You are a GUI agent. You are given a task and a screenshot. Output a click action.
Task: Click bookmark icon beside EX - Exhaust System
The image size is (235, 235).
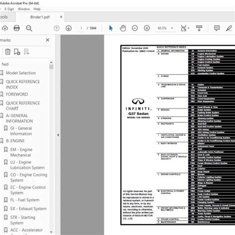point(5,209)
